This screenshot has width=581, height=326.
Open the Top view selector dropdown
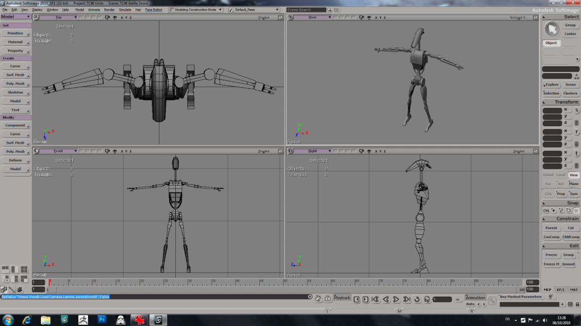58,18
